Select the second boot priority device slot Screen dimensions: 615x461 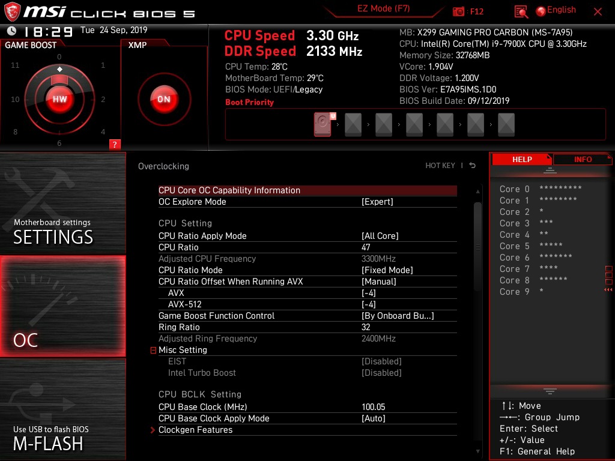coord(353,125)
